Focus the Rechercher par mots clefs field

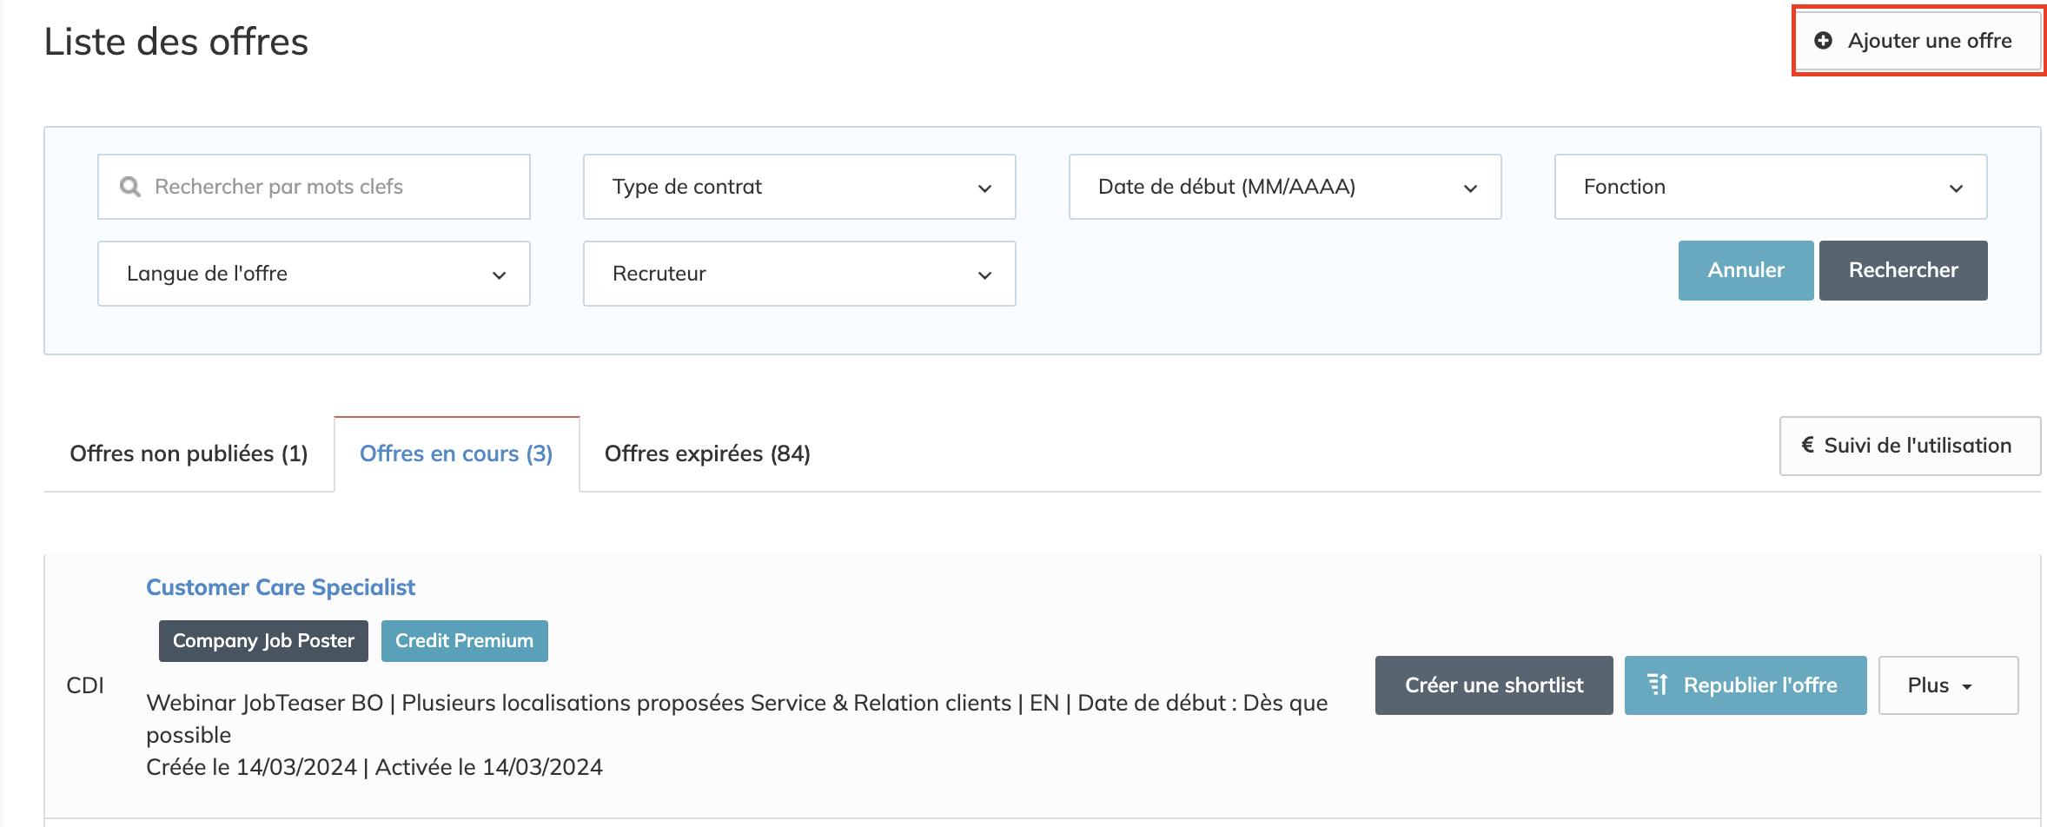coord(330,187)
